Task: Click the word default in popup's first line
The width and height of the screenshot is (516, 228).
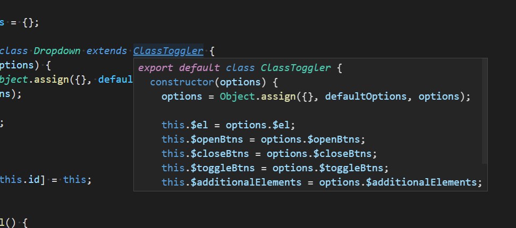Action: tap(199, 68)
